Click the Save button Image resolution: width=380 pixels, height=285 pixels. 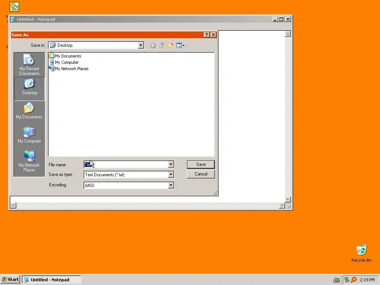(x=201, y=164)
